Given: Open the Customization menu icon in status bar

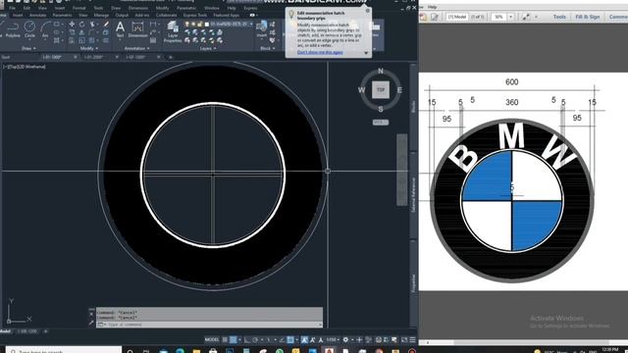Looking at the screenshot, I should click(412, 340).
